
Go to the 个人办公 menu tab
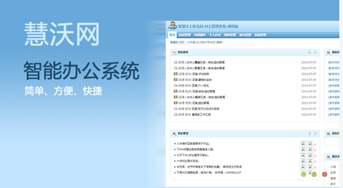pos(215,35)
